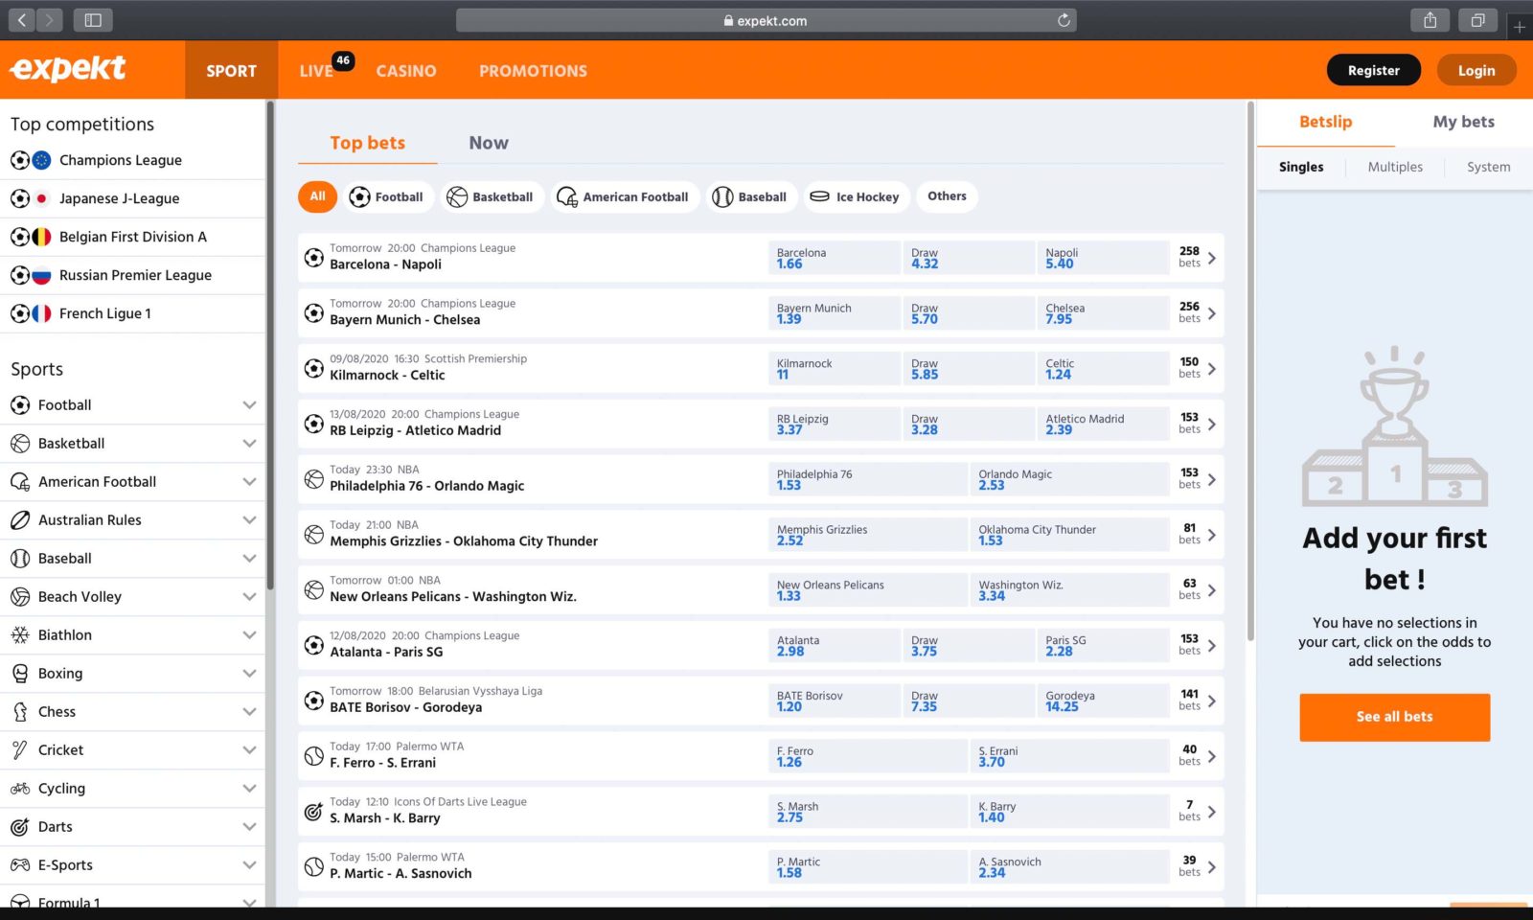Select Draw odds 4.32 for Barcelona - Napoli
Screen dimensions: 1533x920
tap(968, 257)
